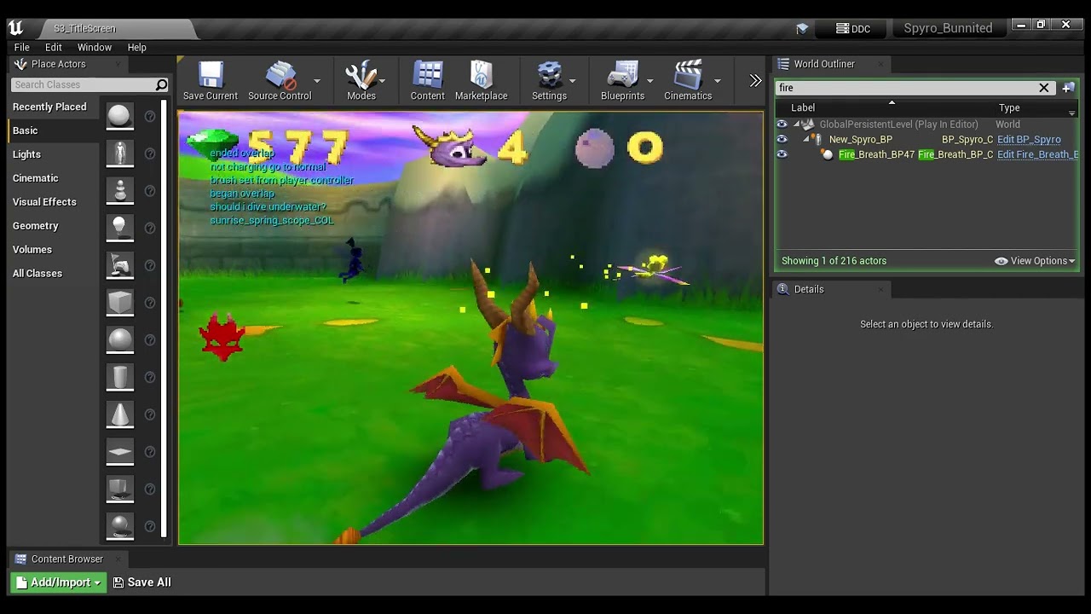This screenshot has height=614, width=1091.
Task: Select the Sphere Trigger icon
Action: [x=120, y=525]
